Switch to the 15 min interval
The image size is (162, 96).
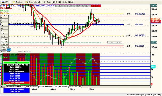(x=63, y=2)
